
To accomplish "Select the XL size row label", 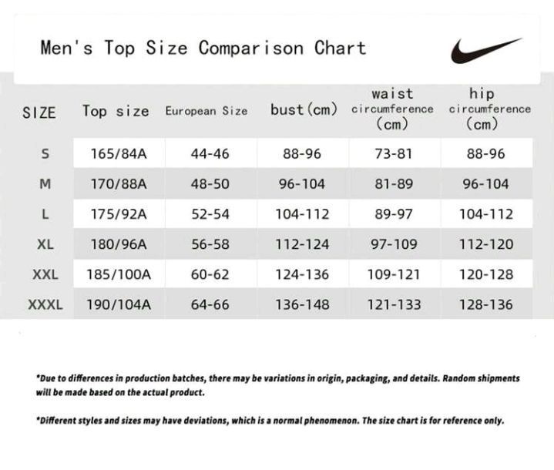I will (x=45, y=244).
